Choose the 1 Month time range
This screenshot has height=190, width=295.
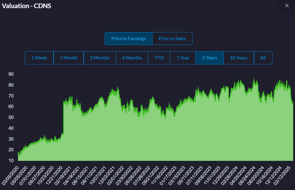pyautogui.click(x=68, y=58)
